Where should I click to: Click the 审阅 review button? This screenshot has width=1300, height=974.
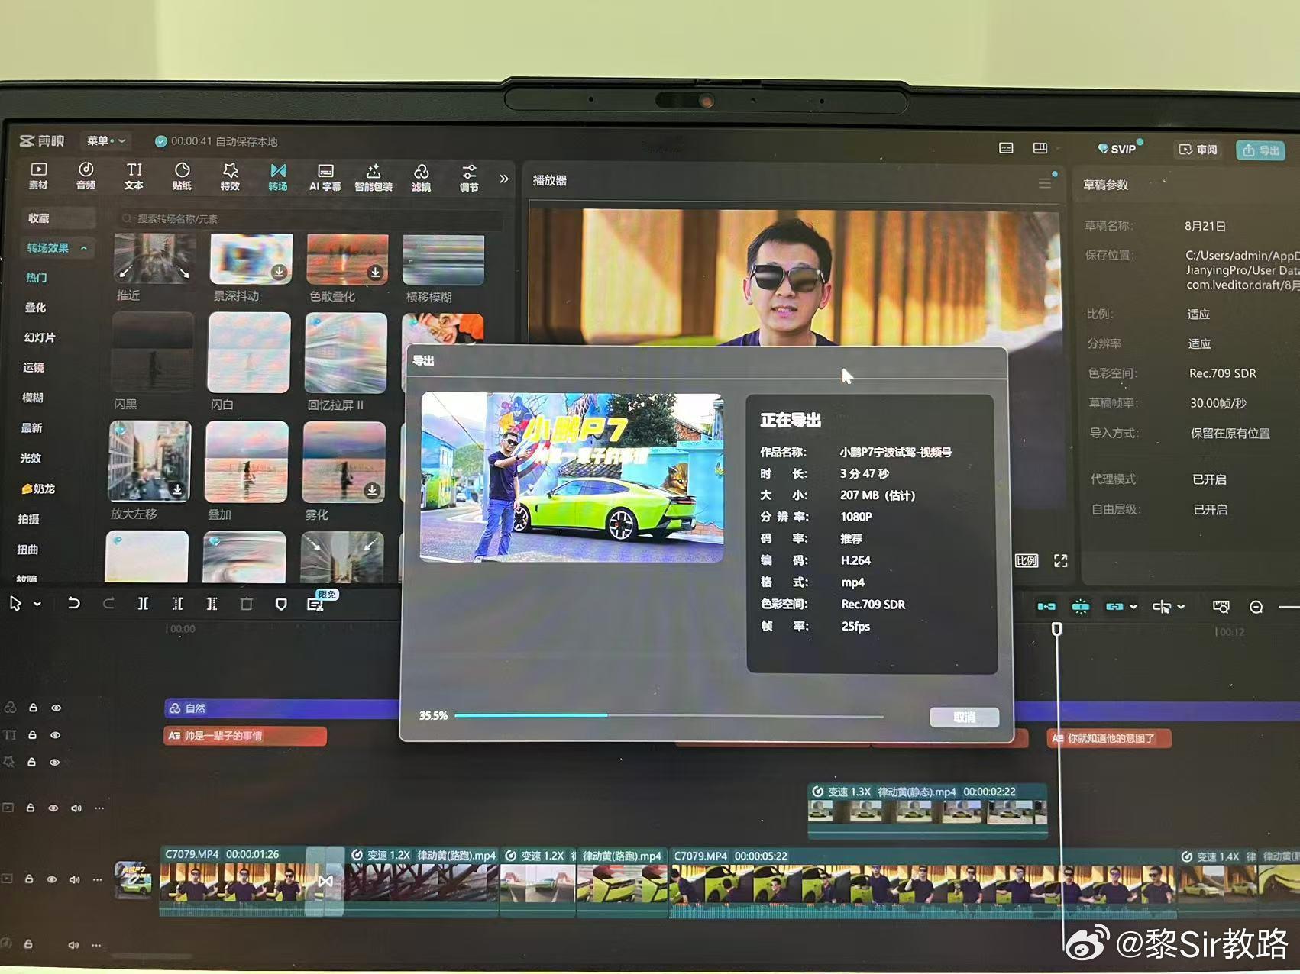click(1198, 149)
